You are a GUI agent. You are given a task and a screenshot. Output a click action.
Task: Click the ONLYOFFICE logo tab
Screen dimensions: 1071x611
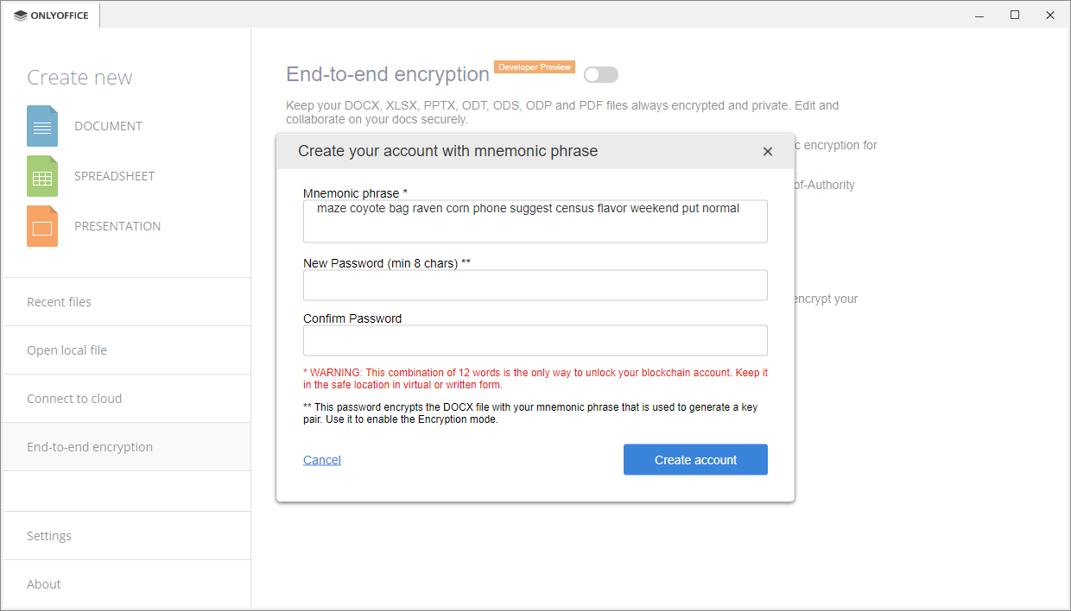coord(52,15)
